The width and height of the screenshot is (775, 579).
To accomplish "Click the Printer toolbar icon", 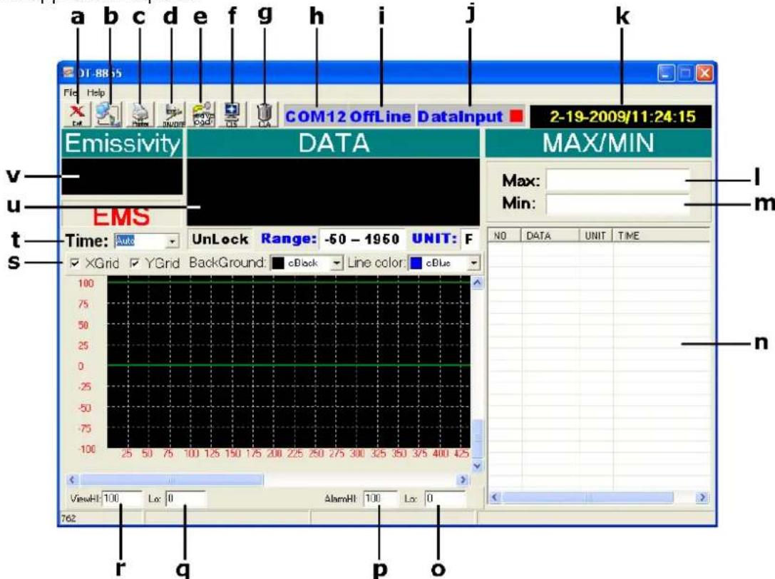I will click(141, 115).
